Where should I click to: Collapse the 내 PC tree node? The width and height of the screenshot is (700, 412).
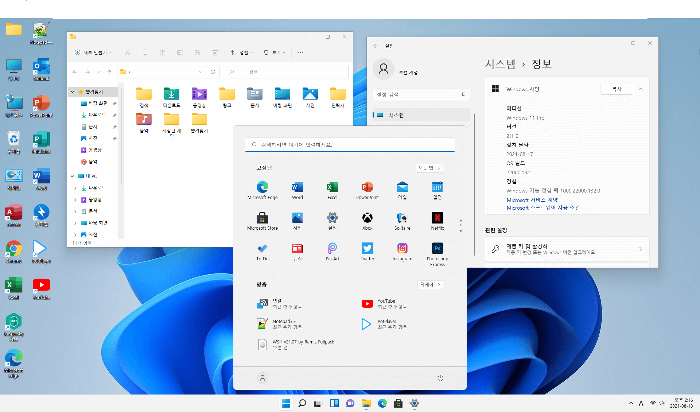(73, 176)
